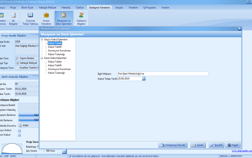Image resolution: width=252 pixels, height=158 pixels.
Task: Toggle the Geçici Kabul checkbox
Action: pyautogui.click(x=19, y=130)
